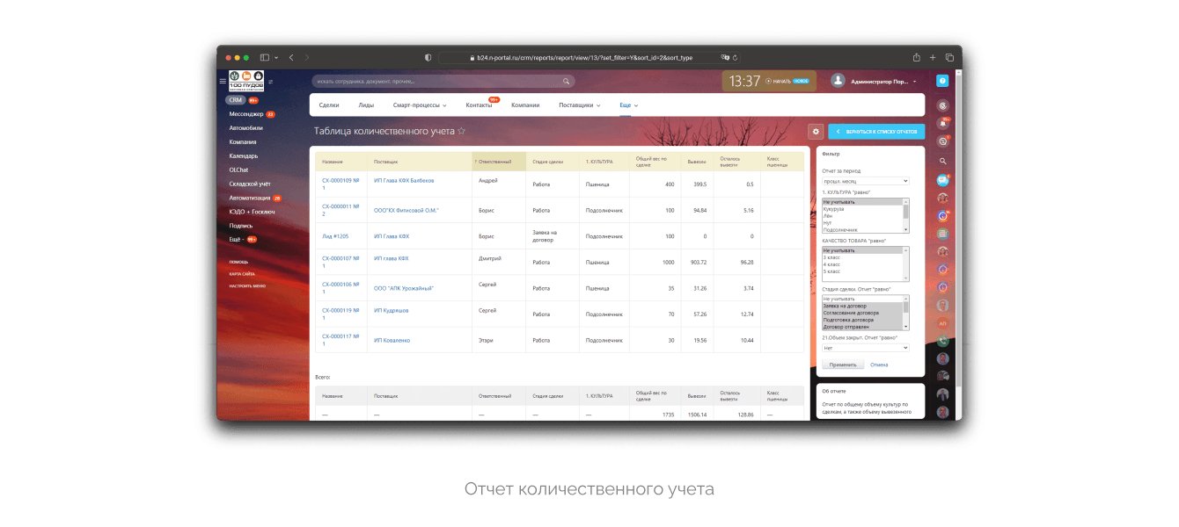Open ПОМОЩЬ link in left sidebar
Viewport: 1179px width, 527px height.
click(x=238, y=262)
